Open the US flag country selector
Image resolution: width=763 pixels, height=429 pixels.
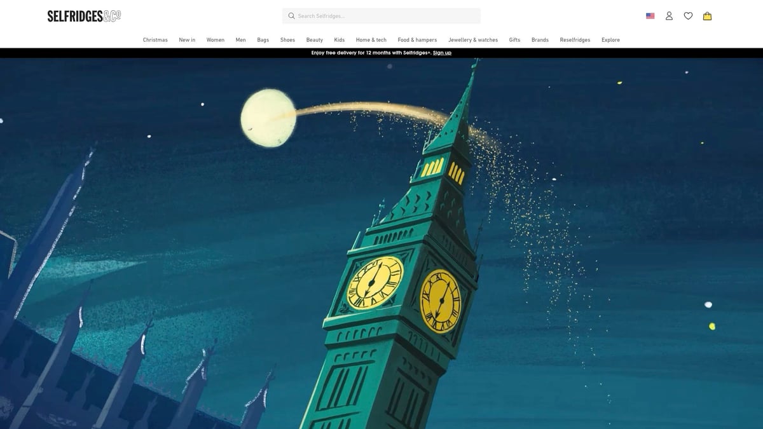coord(650,16)
